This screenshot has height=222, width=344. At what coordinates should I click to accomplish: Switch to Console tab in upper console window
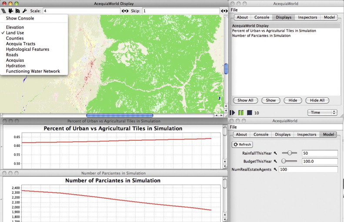[x=262, y=17]
